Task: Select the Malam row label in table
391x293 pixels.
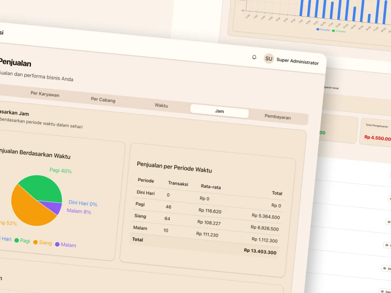Action: click(x=140, y=228)
